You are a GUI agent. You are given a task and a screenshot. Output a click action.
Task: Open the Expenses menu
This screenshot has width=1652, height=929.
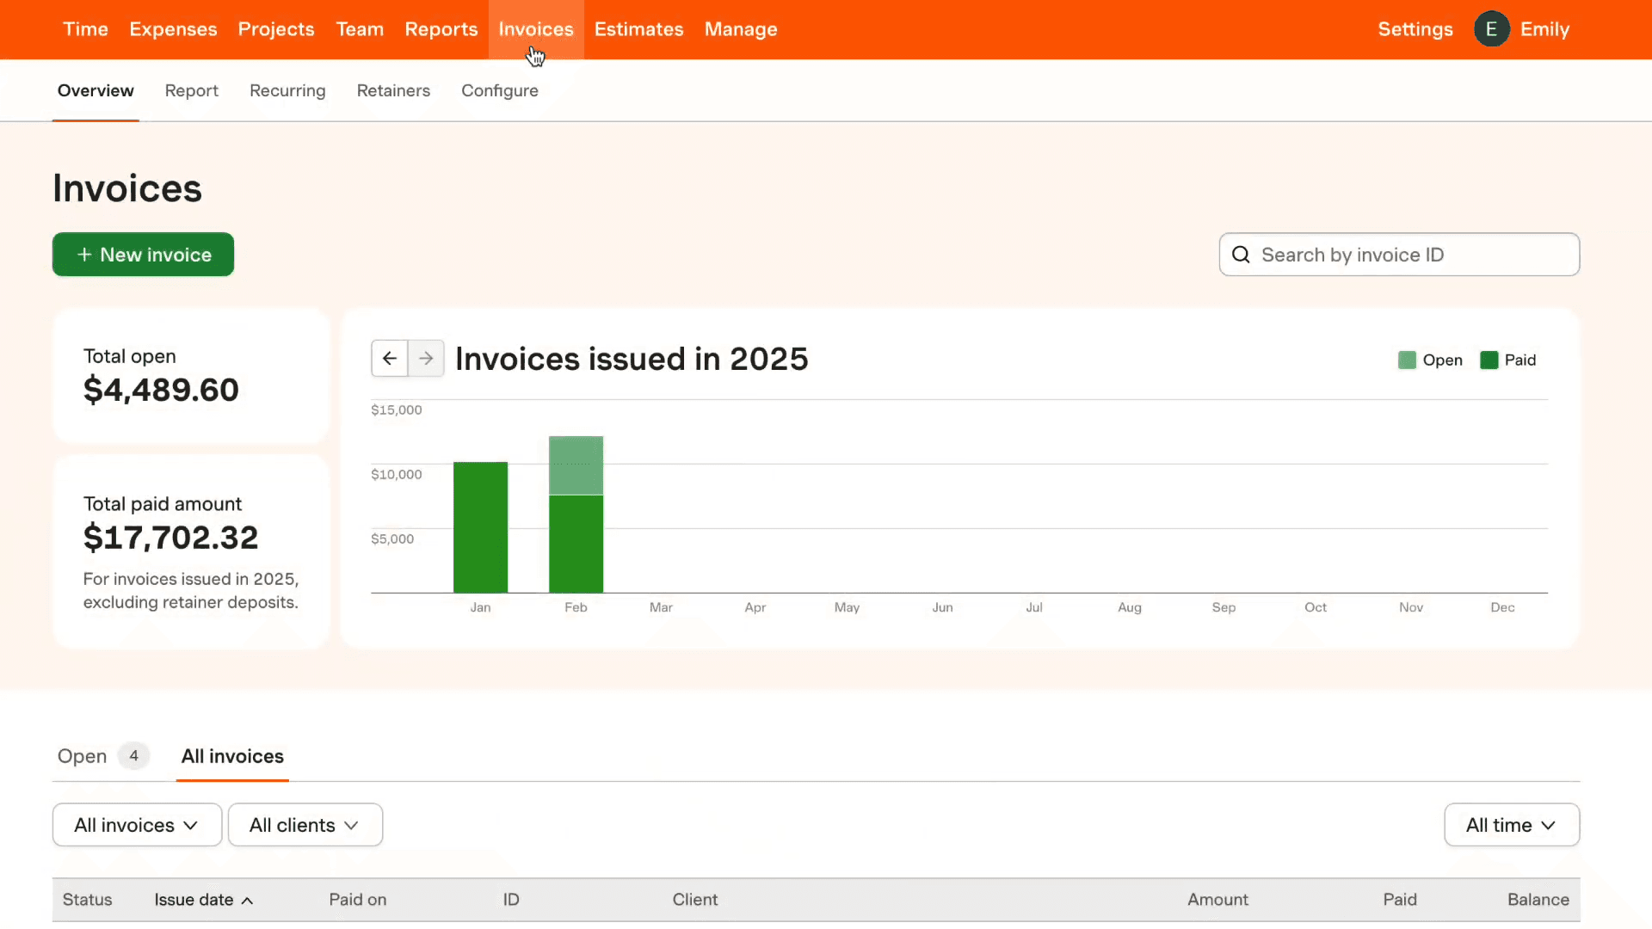pyautogui.click(x=173, y=29)
